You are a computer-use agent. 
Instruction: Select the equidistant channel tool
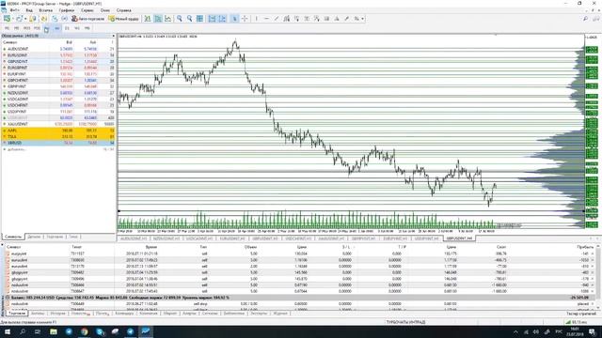pos(286,19)
